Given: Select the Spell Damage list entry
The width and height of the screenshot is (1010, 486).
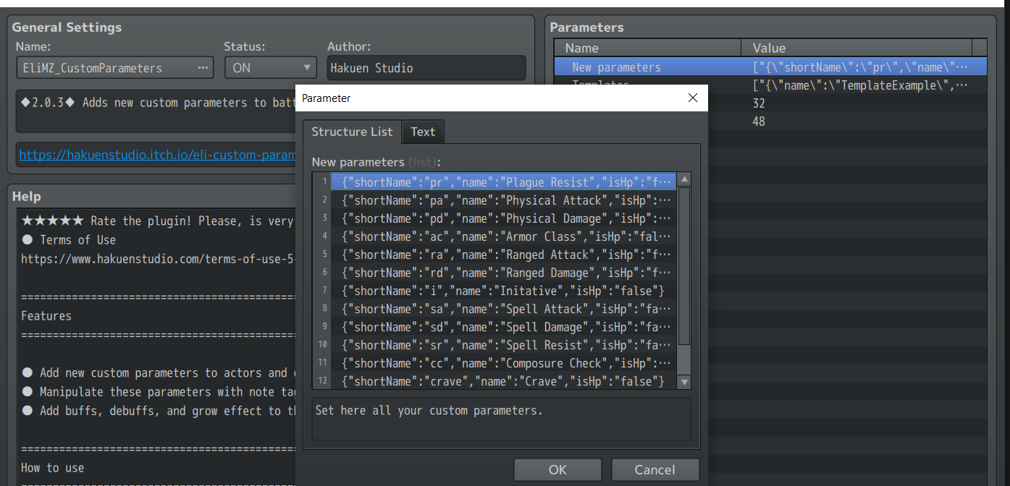Looking at the screenshot, I should click(x=503, y=327).
